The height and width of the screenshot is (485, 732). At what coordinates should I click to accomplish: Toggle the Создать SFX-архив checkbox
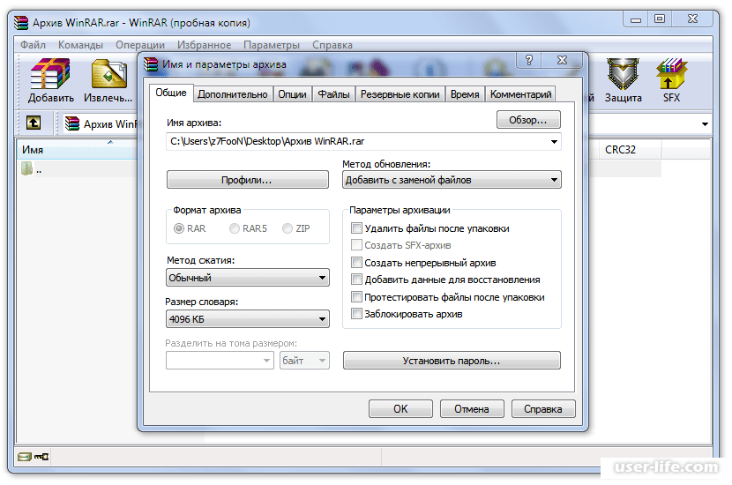pos(356,245)
